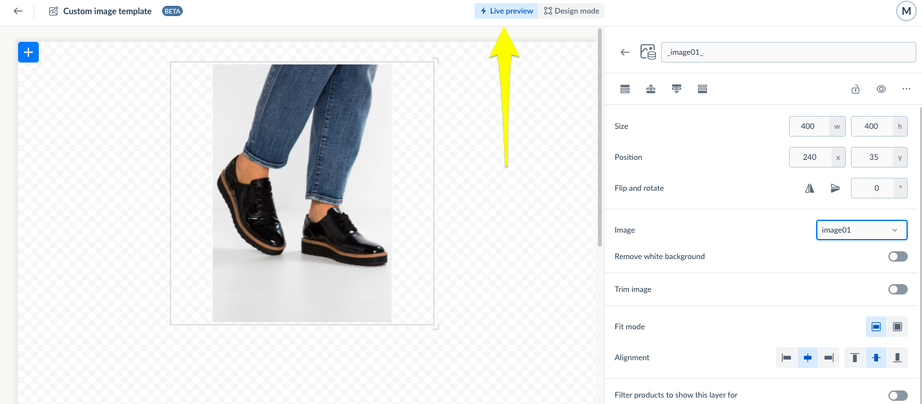The width and height of the screenshot is (922, 404).
Task: Flip image horizontally
Action: (810, 188)
